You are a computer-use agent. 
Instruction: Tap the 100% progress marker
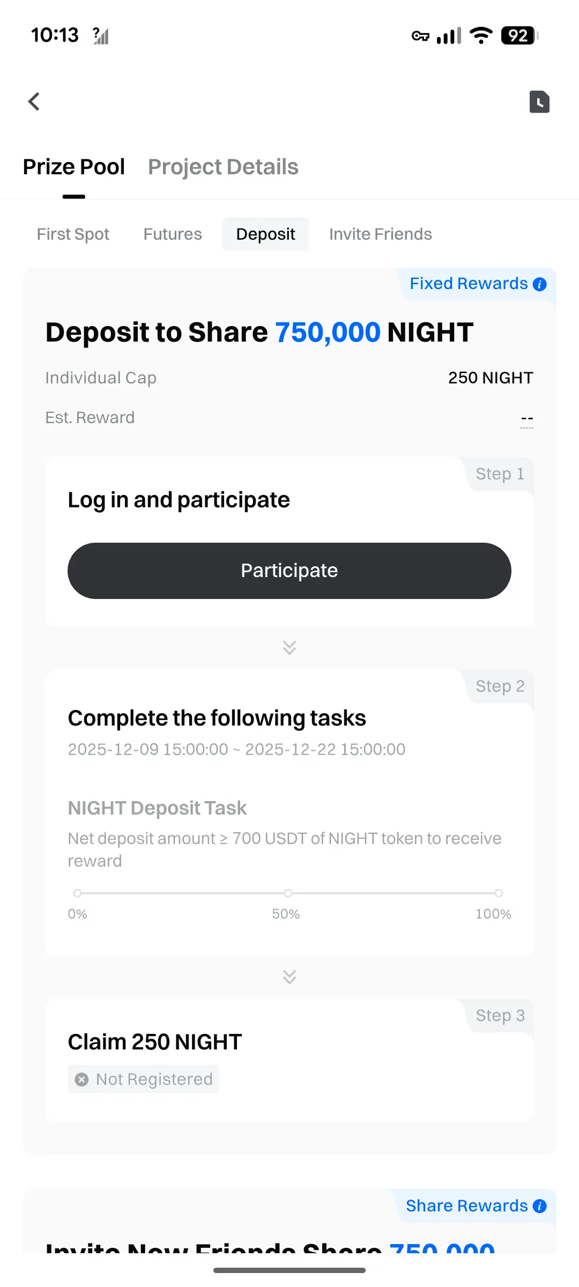499,893
